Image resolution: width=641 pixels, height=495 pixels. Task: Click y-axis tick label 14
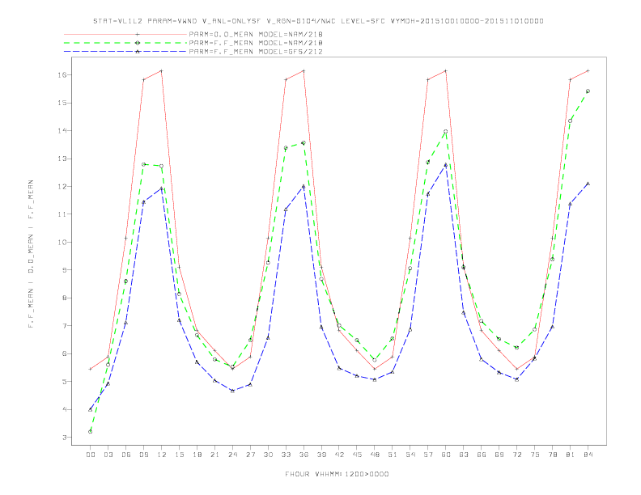coord(62,131)
